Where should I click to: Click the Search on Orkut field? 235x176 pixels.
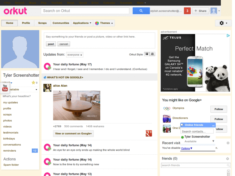[85, 11]
